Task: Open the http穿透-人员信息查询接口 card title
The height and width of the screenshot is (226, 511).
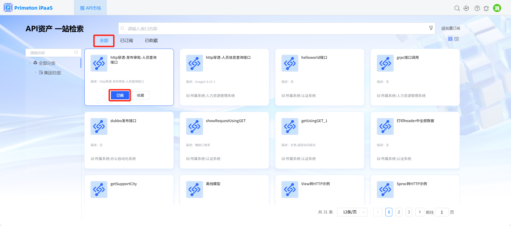Action: [x=228, y=57]
